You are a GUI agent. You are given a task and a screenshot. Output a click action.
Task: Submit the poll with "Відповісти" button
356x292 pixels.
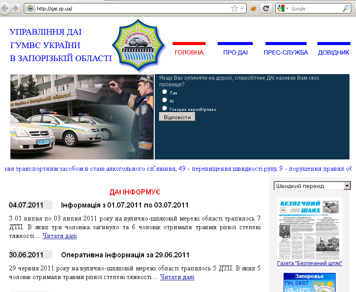pos(177,117)
